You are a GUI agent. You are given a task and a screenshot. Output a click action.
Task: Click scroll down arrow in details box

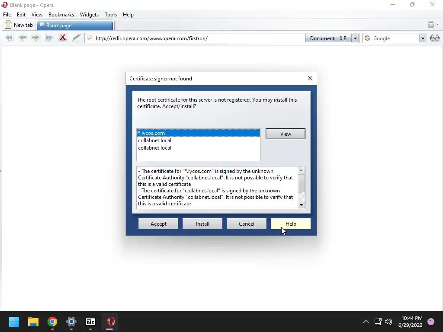coord(302,204)
